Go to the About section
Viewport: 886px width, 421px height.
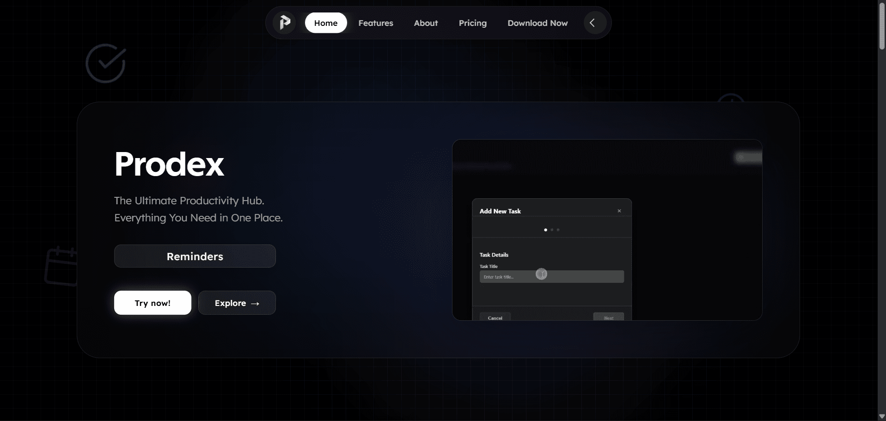click(x=425, y=23)
